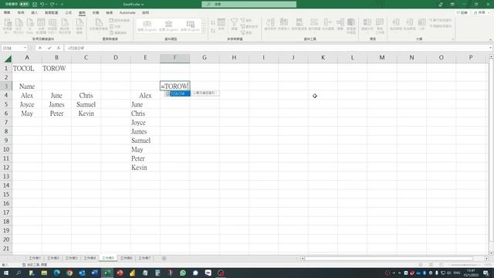The width and height of the screenshot is (494, 278).
Task: Cancel formula entry with the X button
Action: coord(40,48)
